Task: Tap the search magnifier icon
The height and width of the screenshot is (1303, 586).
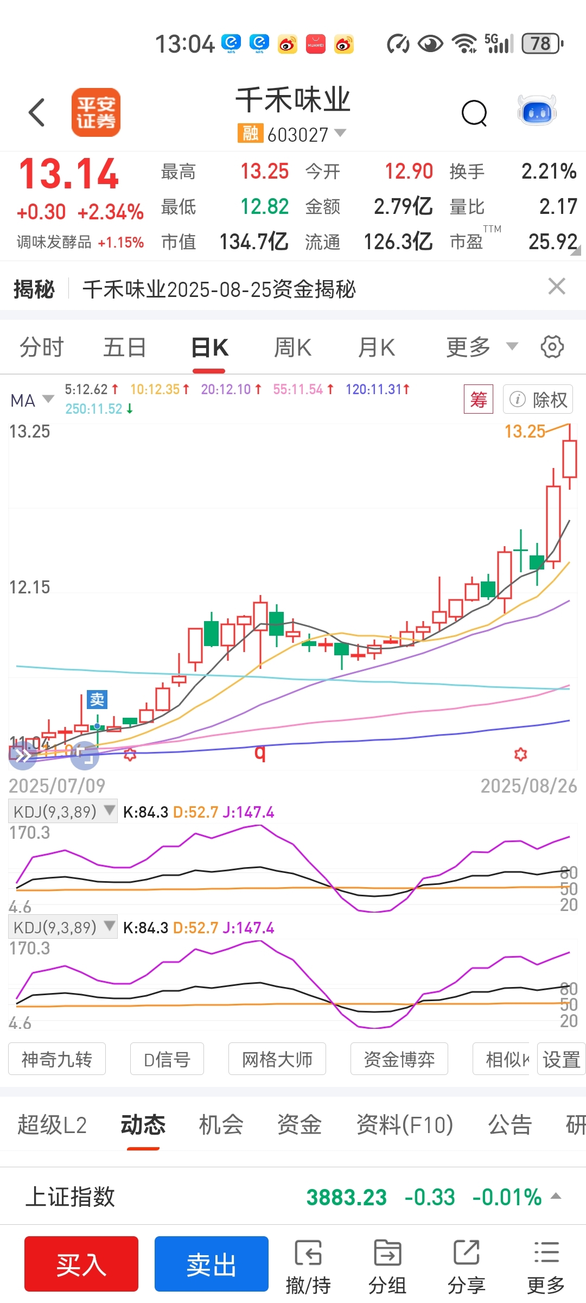Action: (474, 113)
